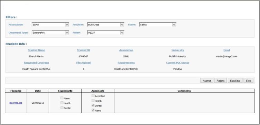Sort by University column header
260x125 pixels.
tap(178, 50)
